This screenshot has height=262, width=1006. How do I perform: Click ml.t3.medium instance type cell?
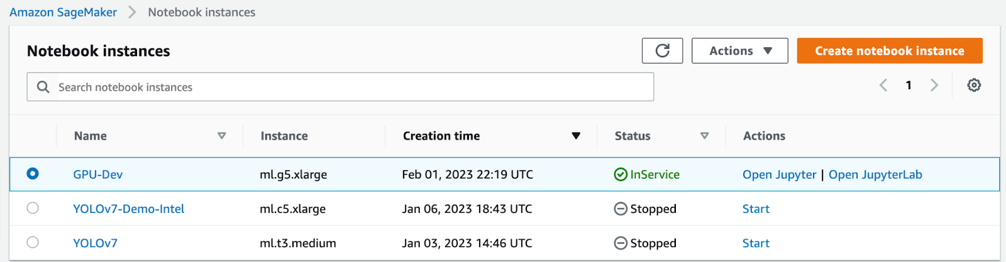point(297,243)
